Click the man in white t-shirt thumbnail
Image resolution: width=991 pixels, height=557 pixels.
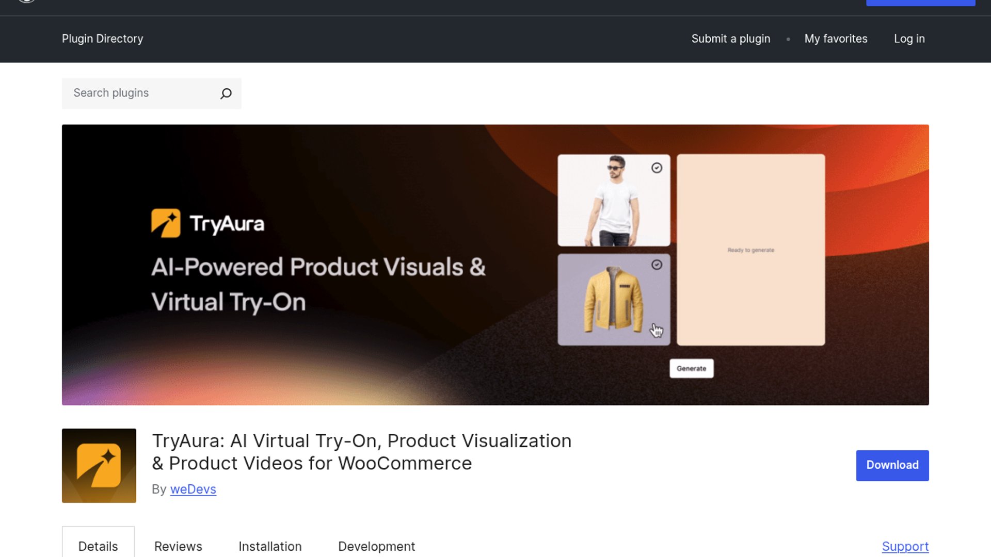click(614, 200)
